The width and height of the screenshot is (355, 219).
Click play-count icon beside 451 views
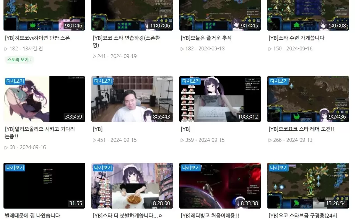coord(94,140)
